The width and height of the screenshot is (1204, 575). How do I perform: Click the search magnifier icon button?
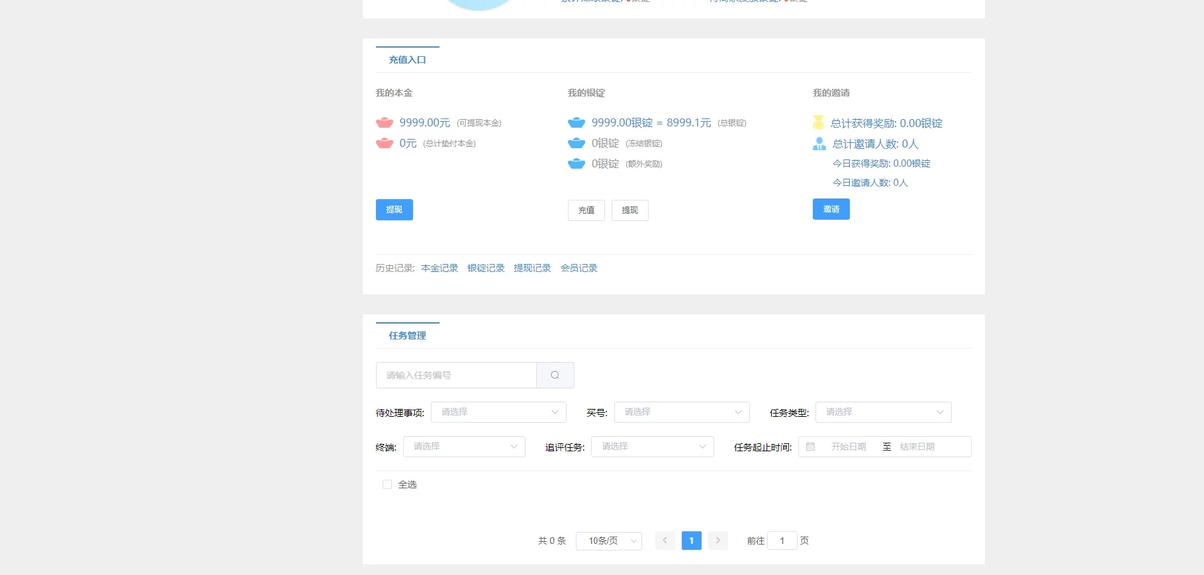pyautogui.click(x=555, y=375)
